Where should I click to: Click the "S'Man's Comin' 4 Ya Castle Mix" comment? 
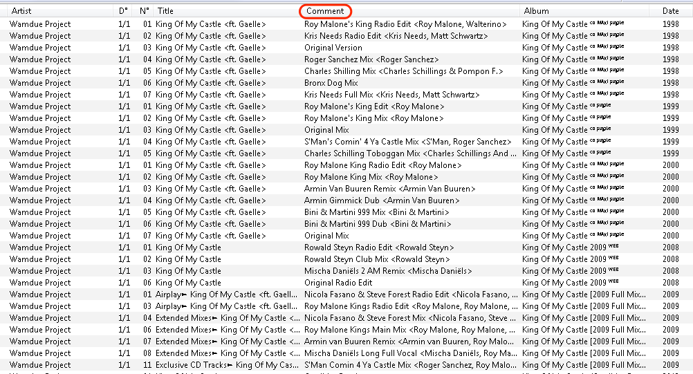point(407,142)
